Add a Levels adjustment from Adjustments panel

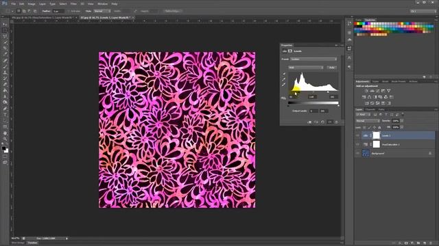click(372, 91)
